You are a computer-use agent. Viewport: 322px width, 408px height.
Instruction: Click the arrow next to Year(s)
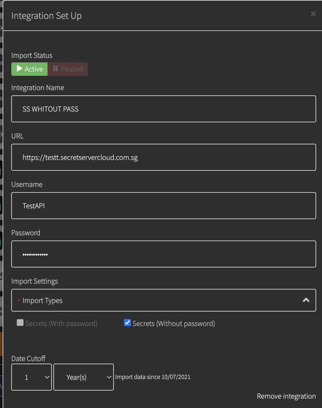coord(109,377)
